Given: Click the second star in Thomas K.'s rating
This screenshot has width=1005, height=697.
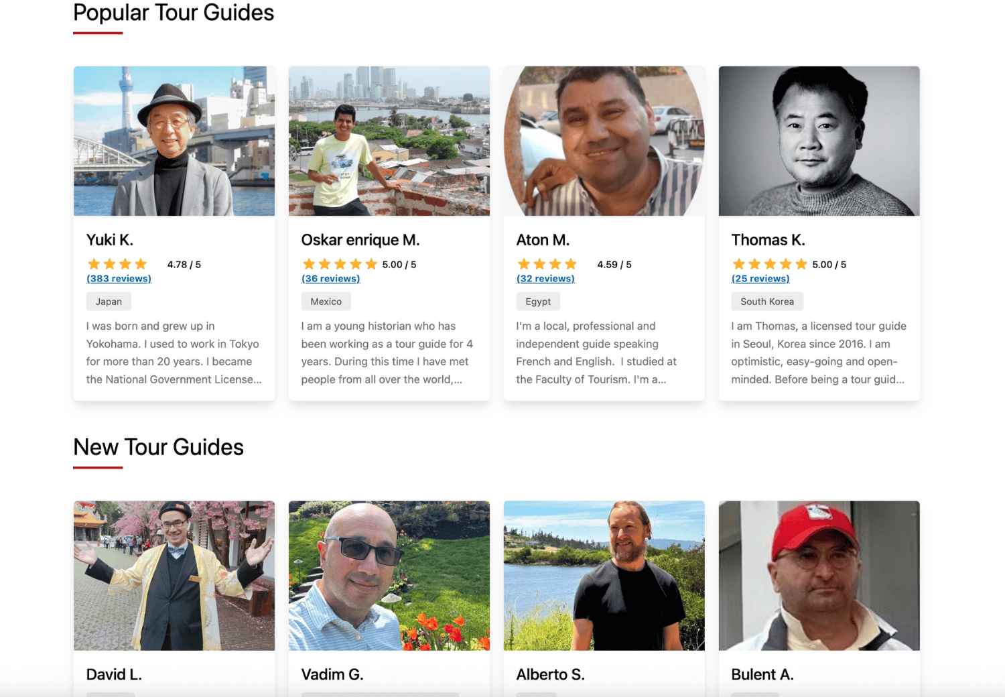Looking at the screenshot, I should [x=754, y=264].
